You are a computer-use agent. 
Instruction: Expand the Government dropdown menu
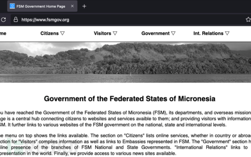coord(159,33)
